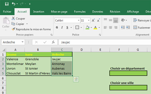151x94 pixels.
Task: Click the Save floppy disk icon
Action: (x=7, y=4)
